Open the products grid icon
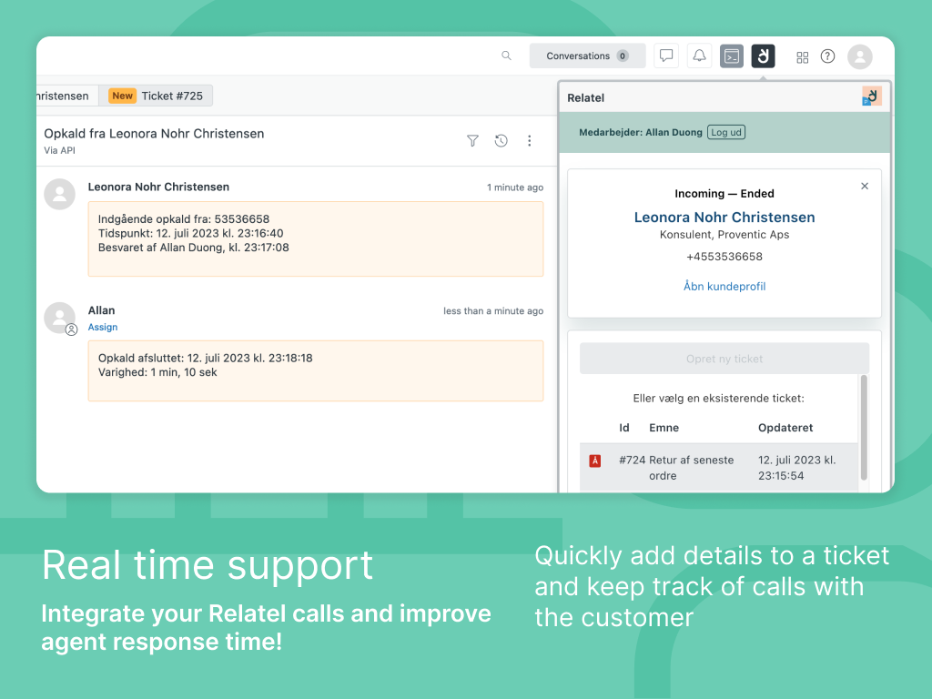 [x=802, y=57]
